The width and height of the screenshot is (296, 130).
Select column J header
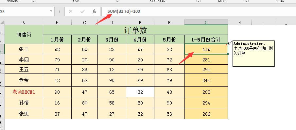(287, 23)
